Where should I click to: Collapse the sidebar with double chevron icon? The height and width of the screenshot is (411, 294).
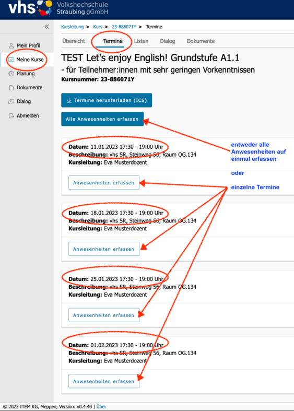pos(46,27)
